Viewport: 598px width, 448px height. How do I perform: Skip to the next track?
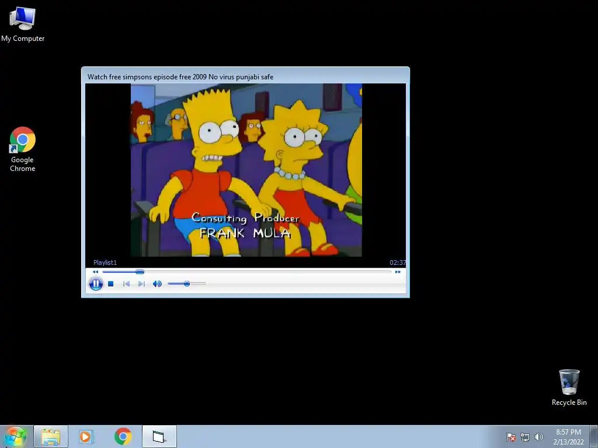point(141,284)
